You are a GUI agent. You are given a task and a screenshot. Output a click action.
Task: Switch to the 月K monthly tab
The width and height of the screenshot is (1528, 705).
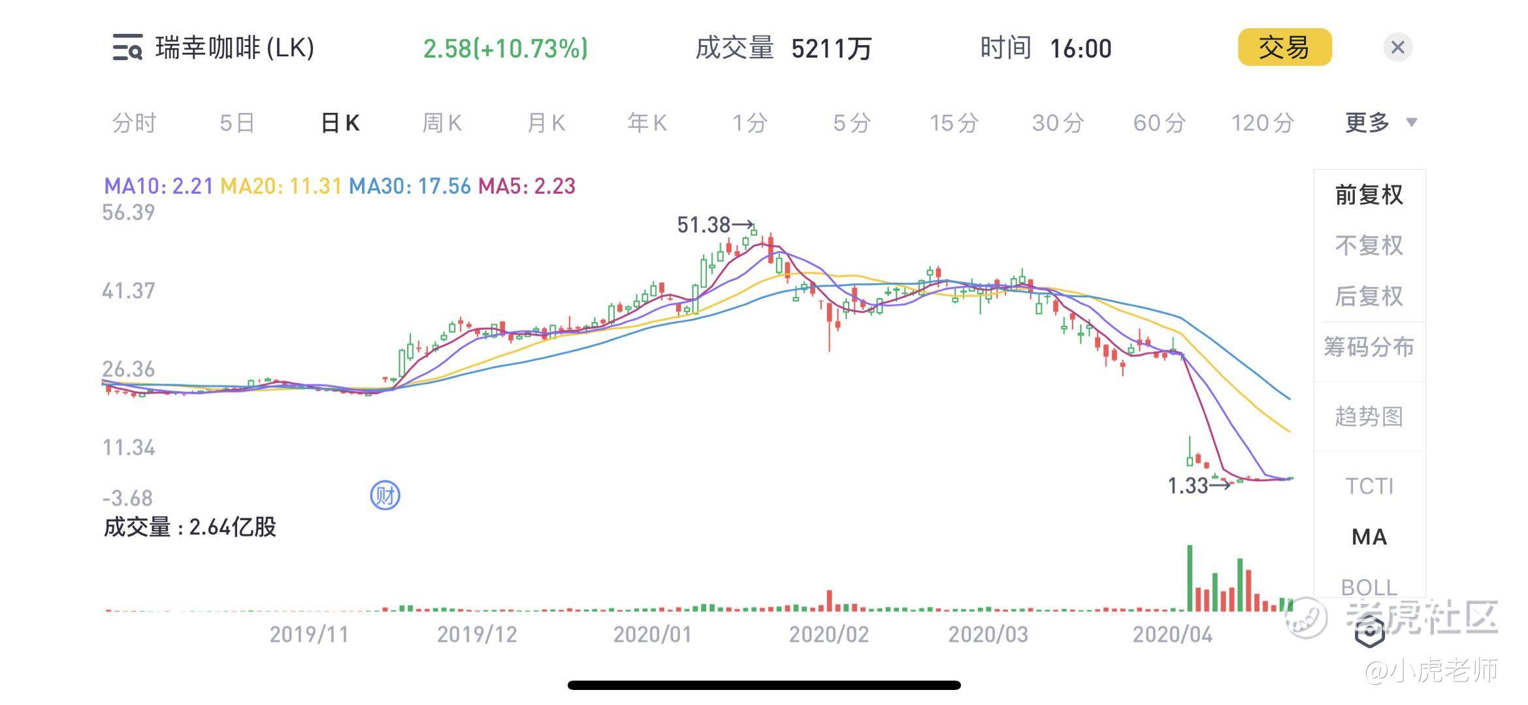tap(545, 123)
